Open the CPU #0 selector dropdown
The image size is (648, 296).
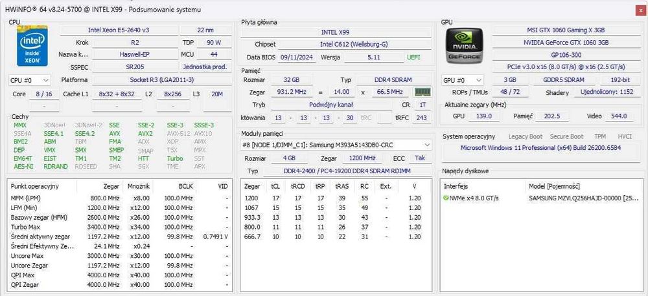tap(30, 80)
